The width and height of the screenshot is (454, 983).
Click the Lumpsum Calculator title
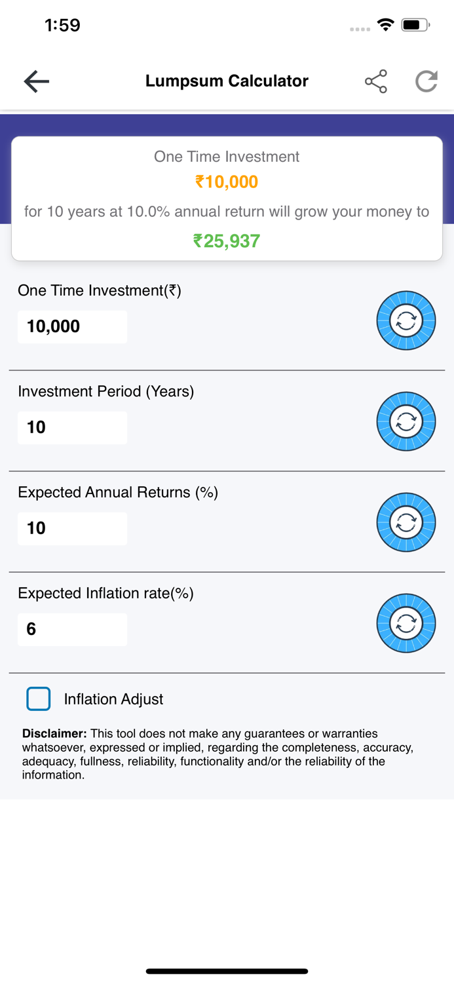pos(227,81)
